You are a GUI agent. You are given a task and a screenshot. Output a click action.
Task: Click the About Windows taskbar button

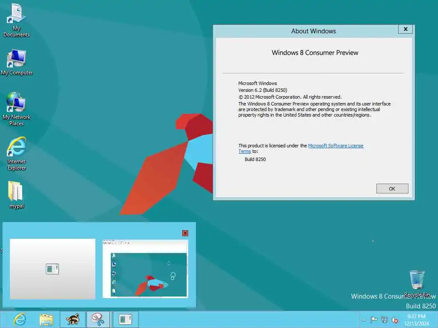[125, 319]
